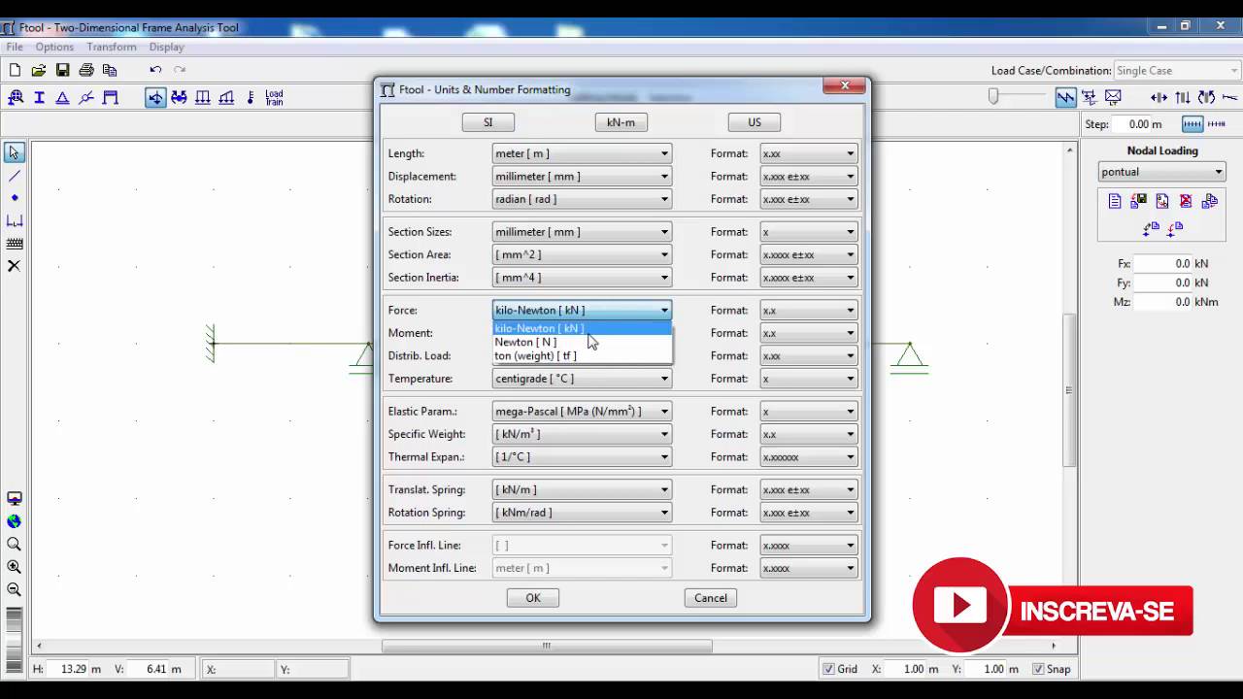The image size is (1243, 699).
Task: Click the delete nodal load icon
Action: tap(1186, 201)
